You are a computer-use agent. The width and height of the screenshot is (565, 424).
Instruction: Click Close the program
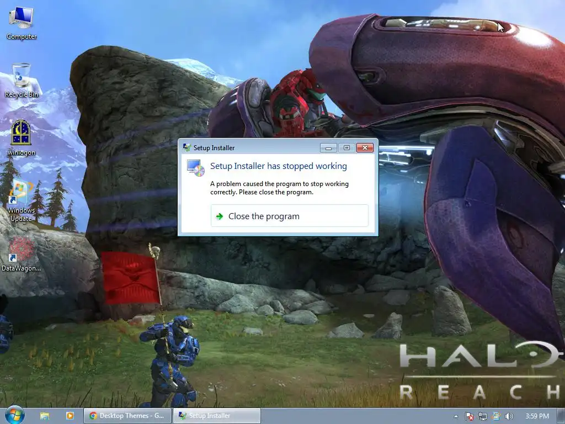289,216
